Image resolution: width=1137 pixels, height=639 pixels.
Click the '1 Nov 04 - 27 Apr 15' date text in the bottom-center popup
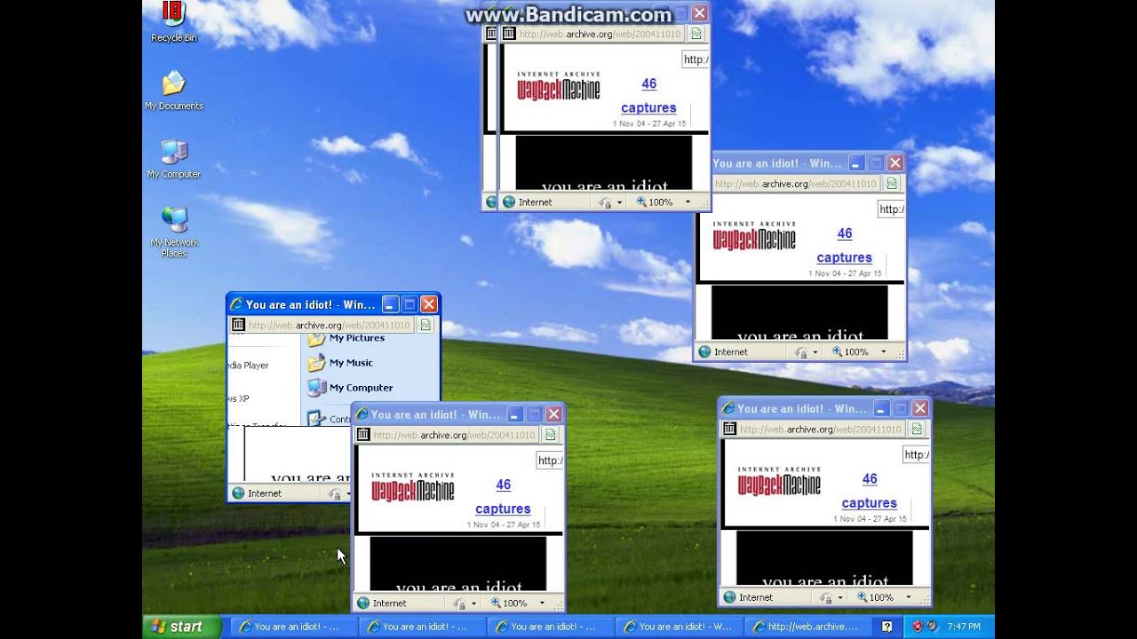coord(504,525)
